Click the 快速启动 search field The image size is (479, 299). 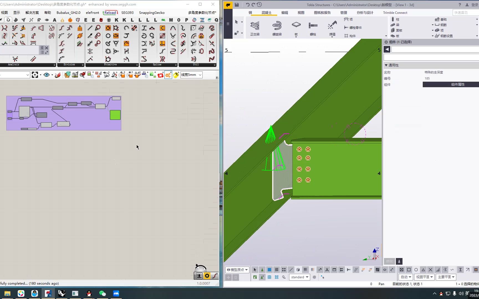click(466, 13)
